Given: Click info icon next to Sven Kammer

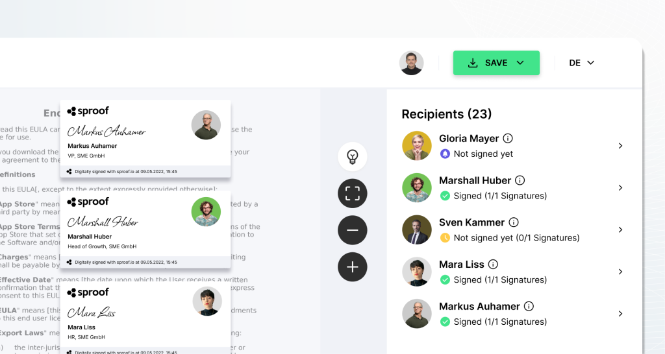Looking at the screenshot, I should [x=514, y=222].
